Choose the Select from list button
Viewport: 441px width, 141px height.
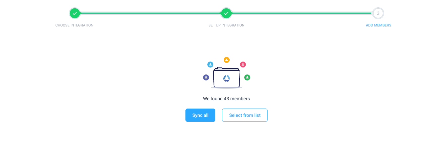tap(245, 115)
